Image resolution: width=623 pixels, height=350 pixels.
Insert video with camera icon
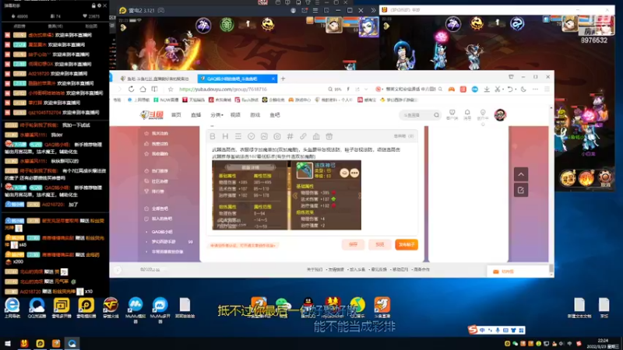click(277, 137)
